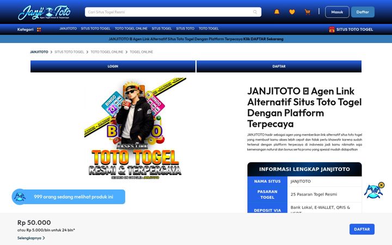Click the bottom bar DAFTAR button
This screenshot has height=245, width=392.
pyautogui.click(x=362, y=229)
